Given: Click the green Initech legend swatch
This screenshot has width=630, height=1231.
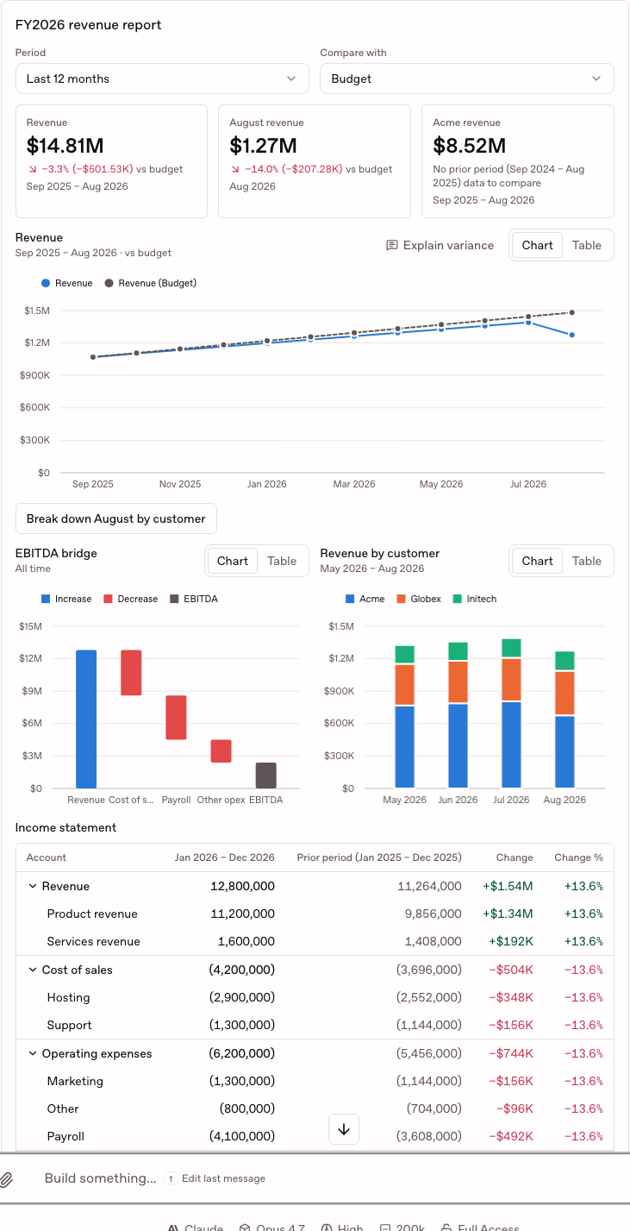Looking at the screenshot, I should 458,599.
